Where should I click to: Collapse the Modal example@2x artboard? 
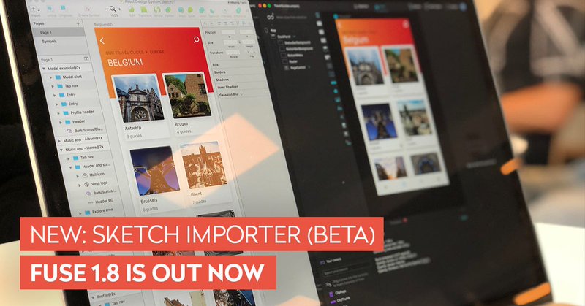[x=44, y=69]
